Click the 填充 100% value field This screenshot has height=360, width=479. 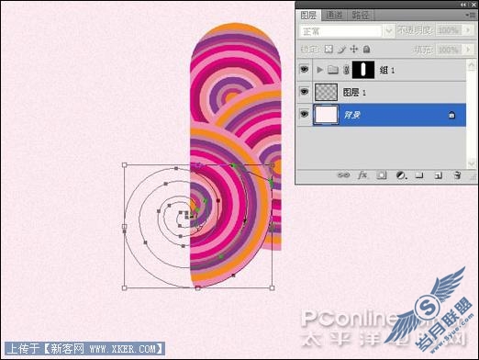(449, 50)
